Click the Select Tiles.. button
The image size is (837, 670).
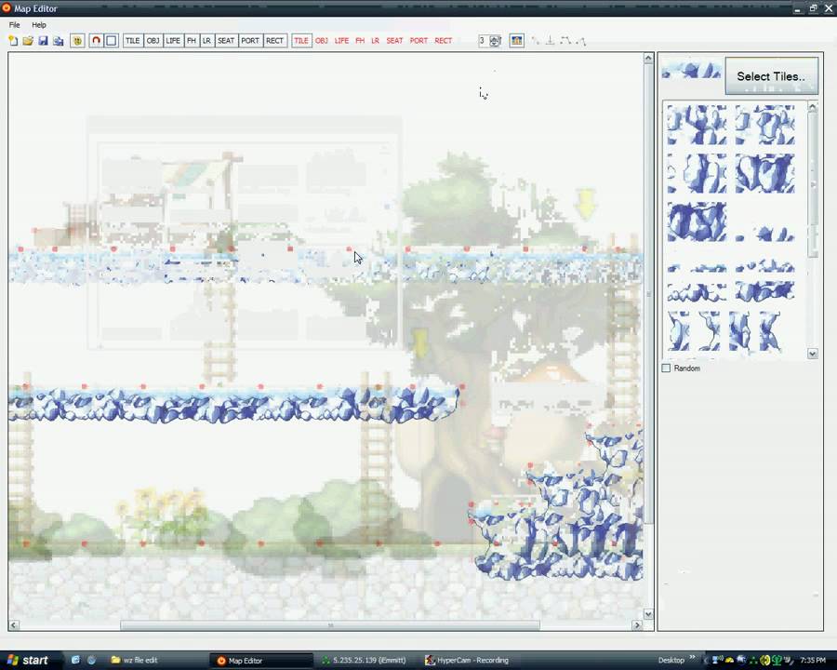pos(771,76)
